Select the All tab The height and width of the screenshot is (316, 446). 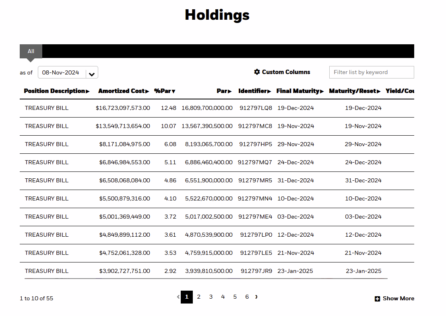pos(31,51)
